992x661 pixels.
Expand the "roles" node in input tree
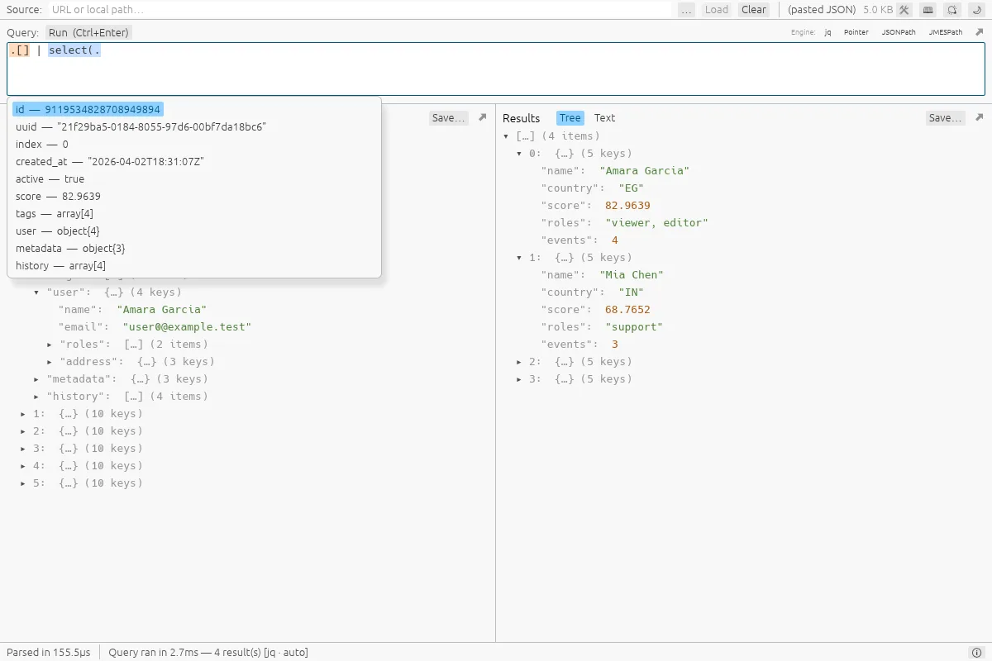pos(50,345)
